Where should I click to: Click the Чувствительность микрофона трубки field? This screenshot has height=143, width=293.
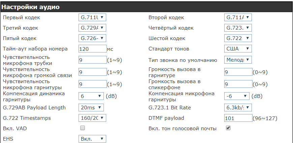pyautogui.click(x=92, y=60)
